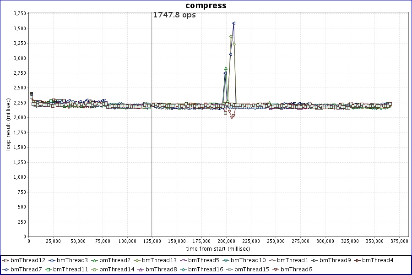Click the bmThread11 green square legend marker
Screen dimensions: 412x275
click(x=48, y=269)
